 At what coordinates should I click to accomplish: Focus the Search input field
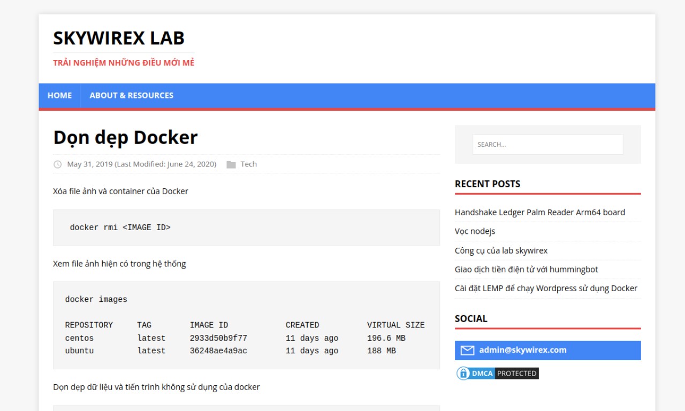pyautogui.click(x=547, y=144)
